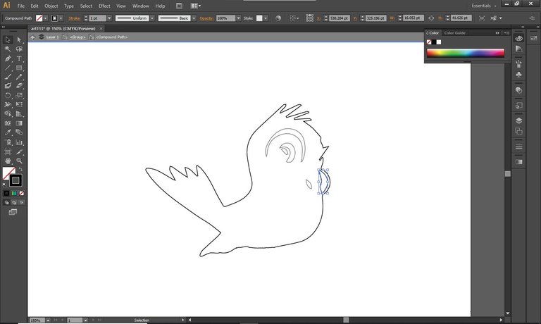Viewport: 541px width, 324px height.
Task: Select the Magic Wand tool
Action: [x=8, y=49]
